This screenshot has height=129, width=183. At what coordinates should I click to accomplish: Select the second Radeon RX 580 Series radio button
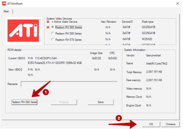53,33
